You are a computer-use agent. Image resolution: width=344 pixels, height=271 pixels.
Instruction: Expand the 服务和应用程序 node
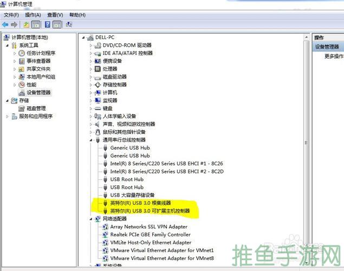pyautogui.click(x=7, y=116)
